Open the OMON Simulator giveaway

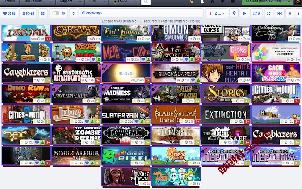pyautogui.click(x=176, y=33)
